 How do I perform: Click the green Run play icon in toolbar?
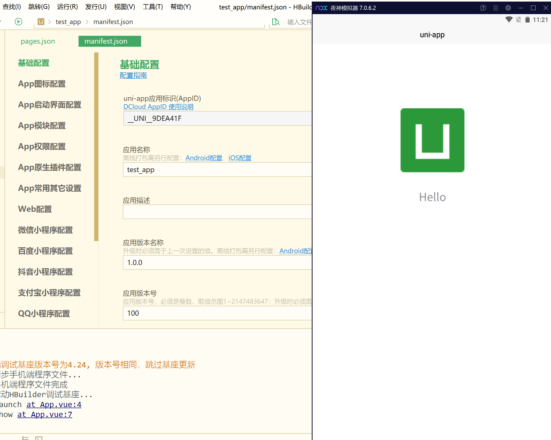click(x=19, y=22)
